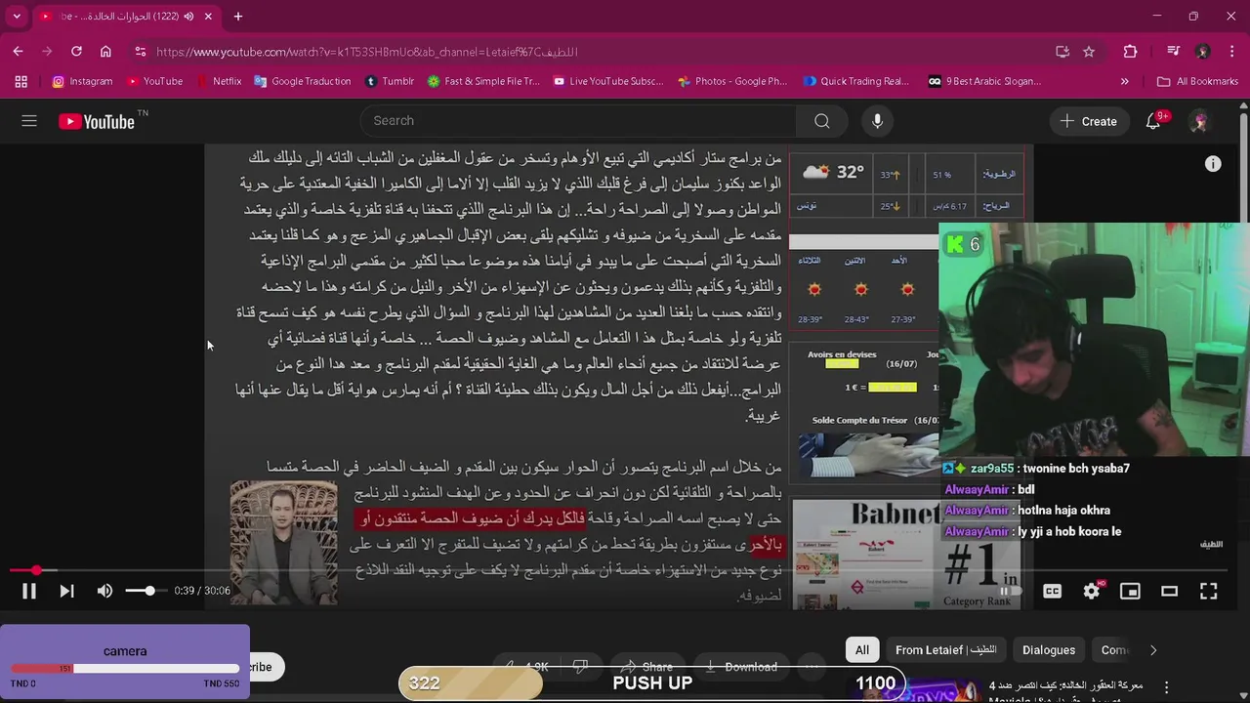Submit search with magnifier button
The height and width of the screenshot is (703, 1250).
(x=822, y=121)
